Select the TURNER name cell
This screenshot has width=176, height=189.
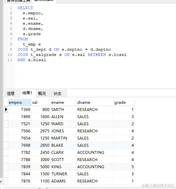tap(63, 174)
